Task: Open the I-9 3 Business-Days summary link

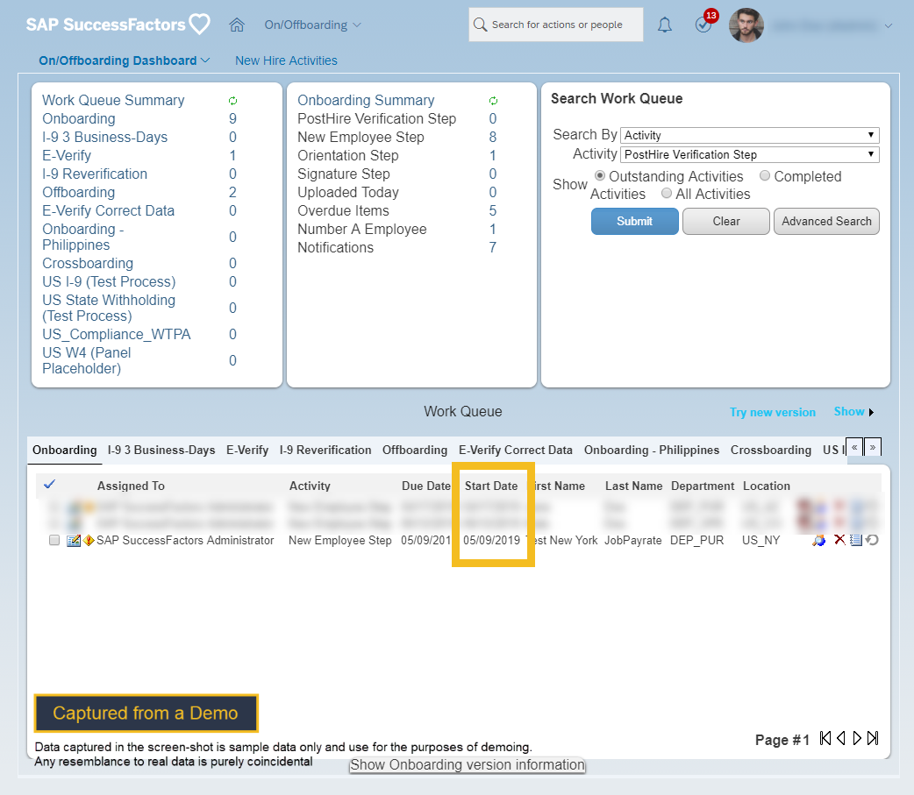Action: point(105,138)
